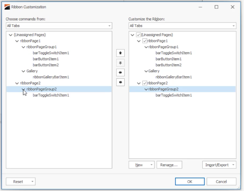Select ribbonPageGroup2 label in right tree
The width and height of the screenshot is (244, 191).
pos(164,89)
